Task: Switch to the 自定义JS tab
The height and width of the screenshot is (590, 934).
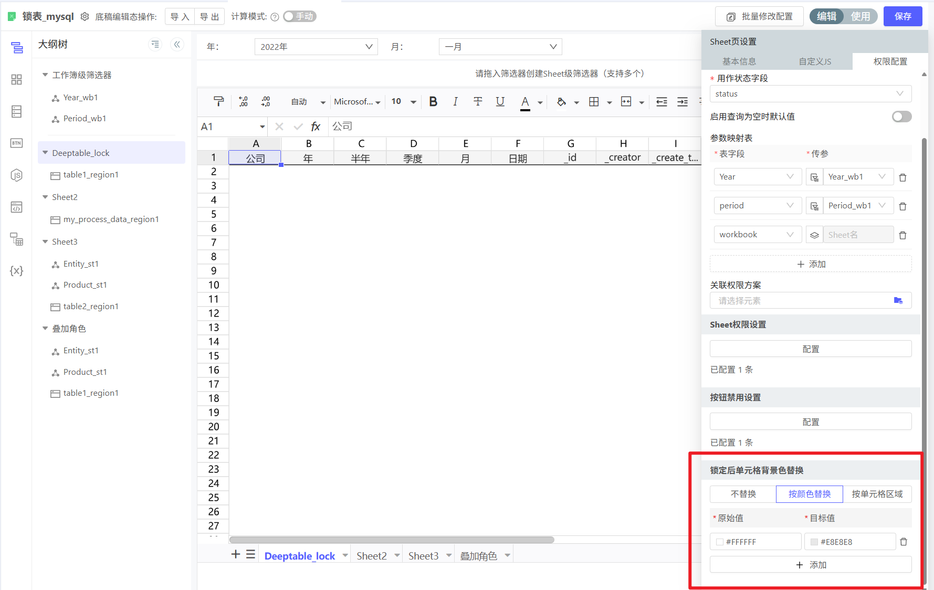Action: pos(814,61)
